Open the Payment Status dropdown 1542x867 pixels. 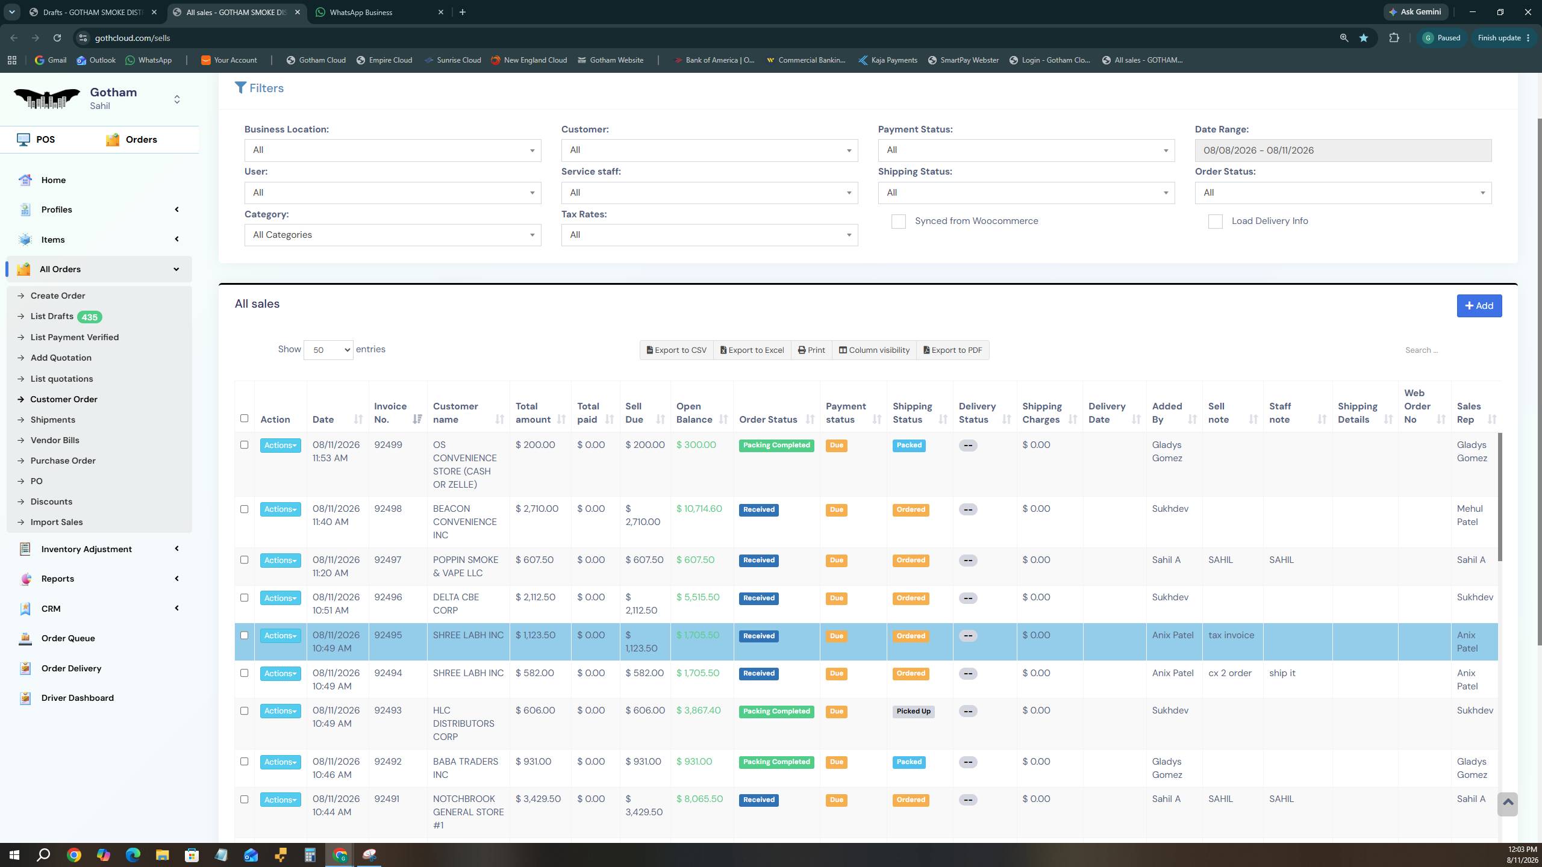(1026, 150)
